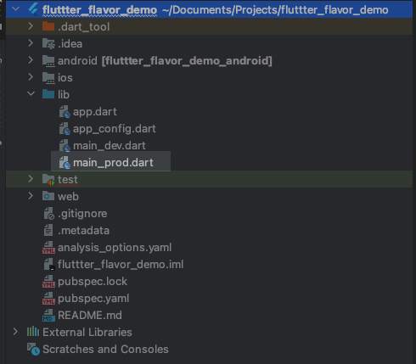Viewport: 416px width, 364px height.
Task: Expand the .idea folder
Action: pos(31,43)
